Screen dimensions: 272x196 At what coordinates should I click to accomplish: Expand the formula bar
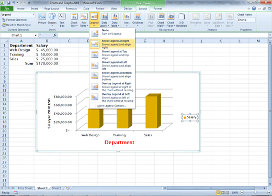pyautogui.click(x=270, y=35)
